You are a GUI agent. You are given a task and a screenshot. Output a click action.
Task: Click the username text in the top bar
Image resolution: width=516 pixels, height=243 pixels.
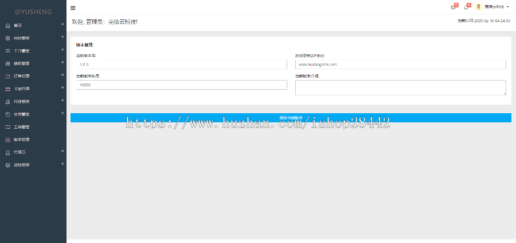(x=494, y=7)
